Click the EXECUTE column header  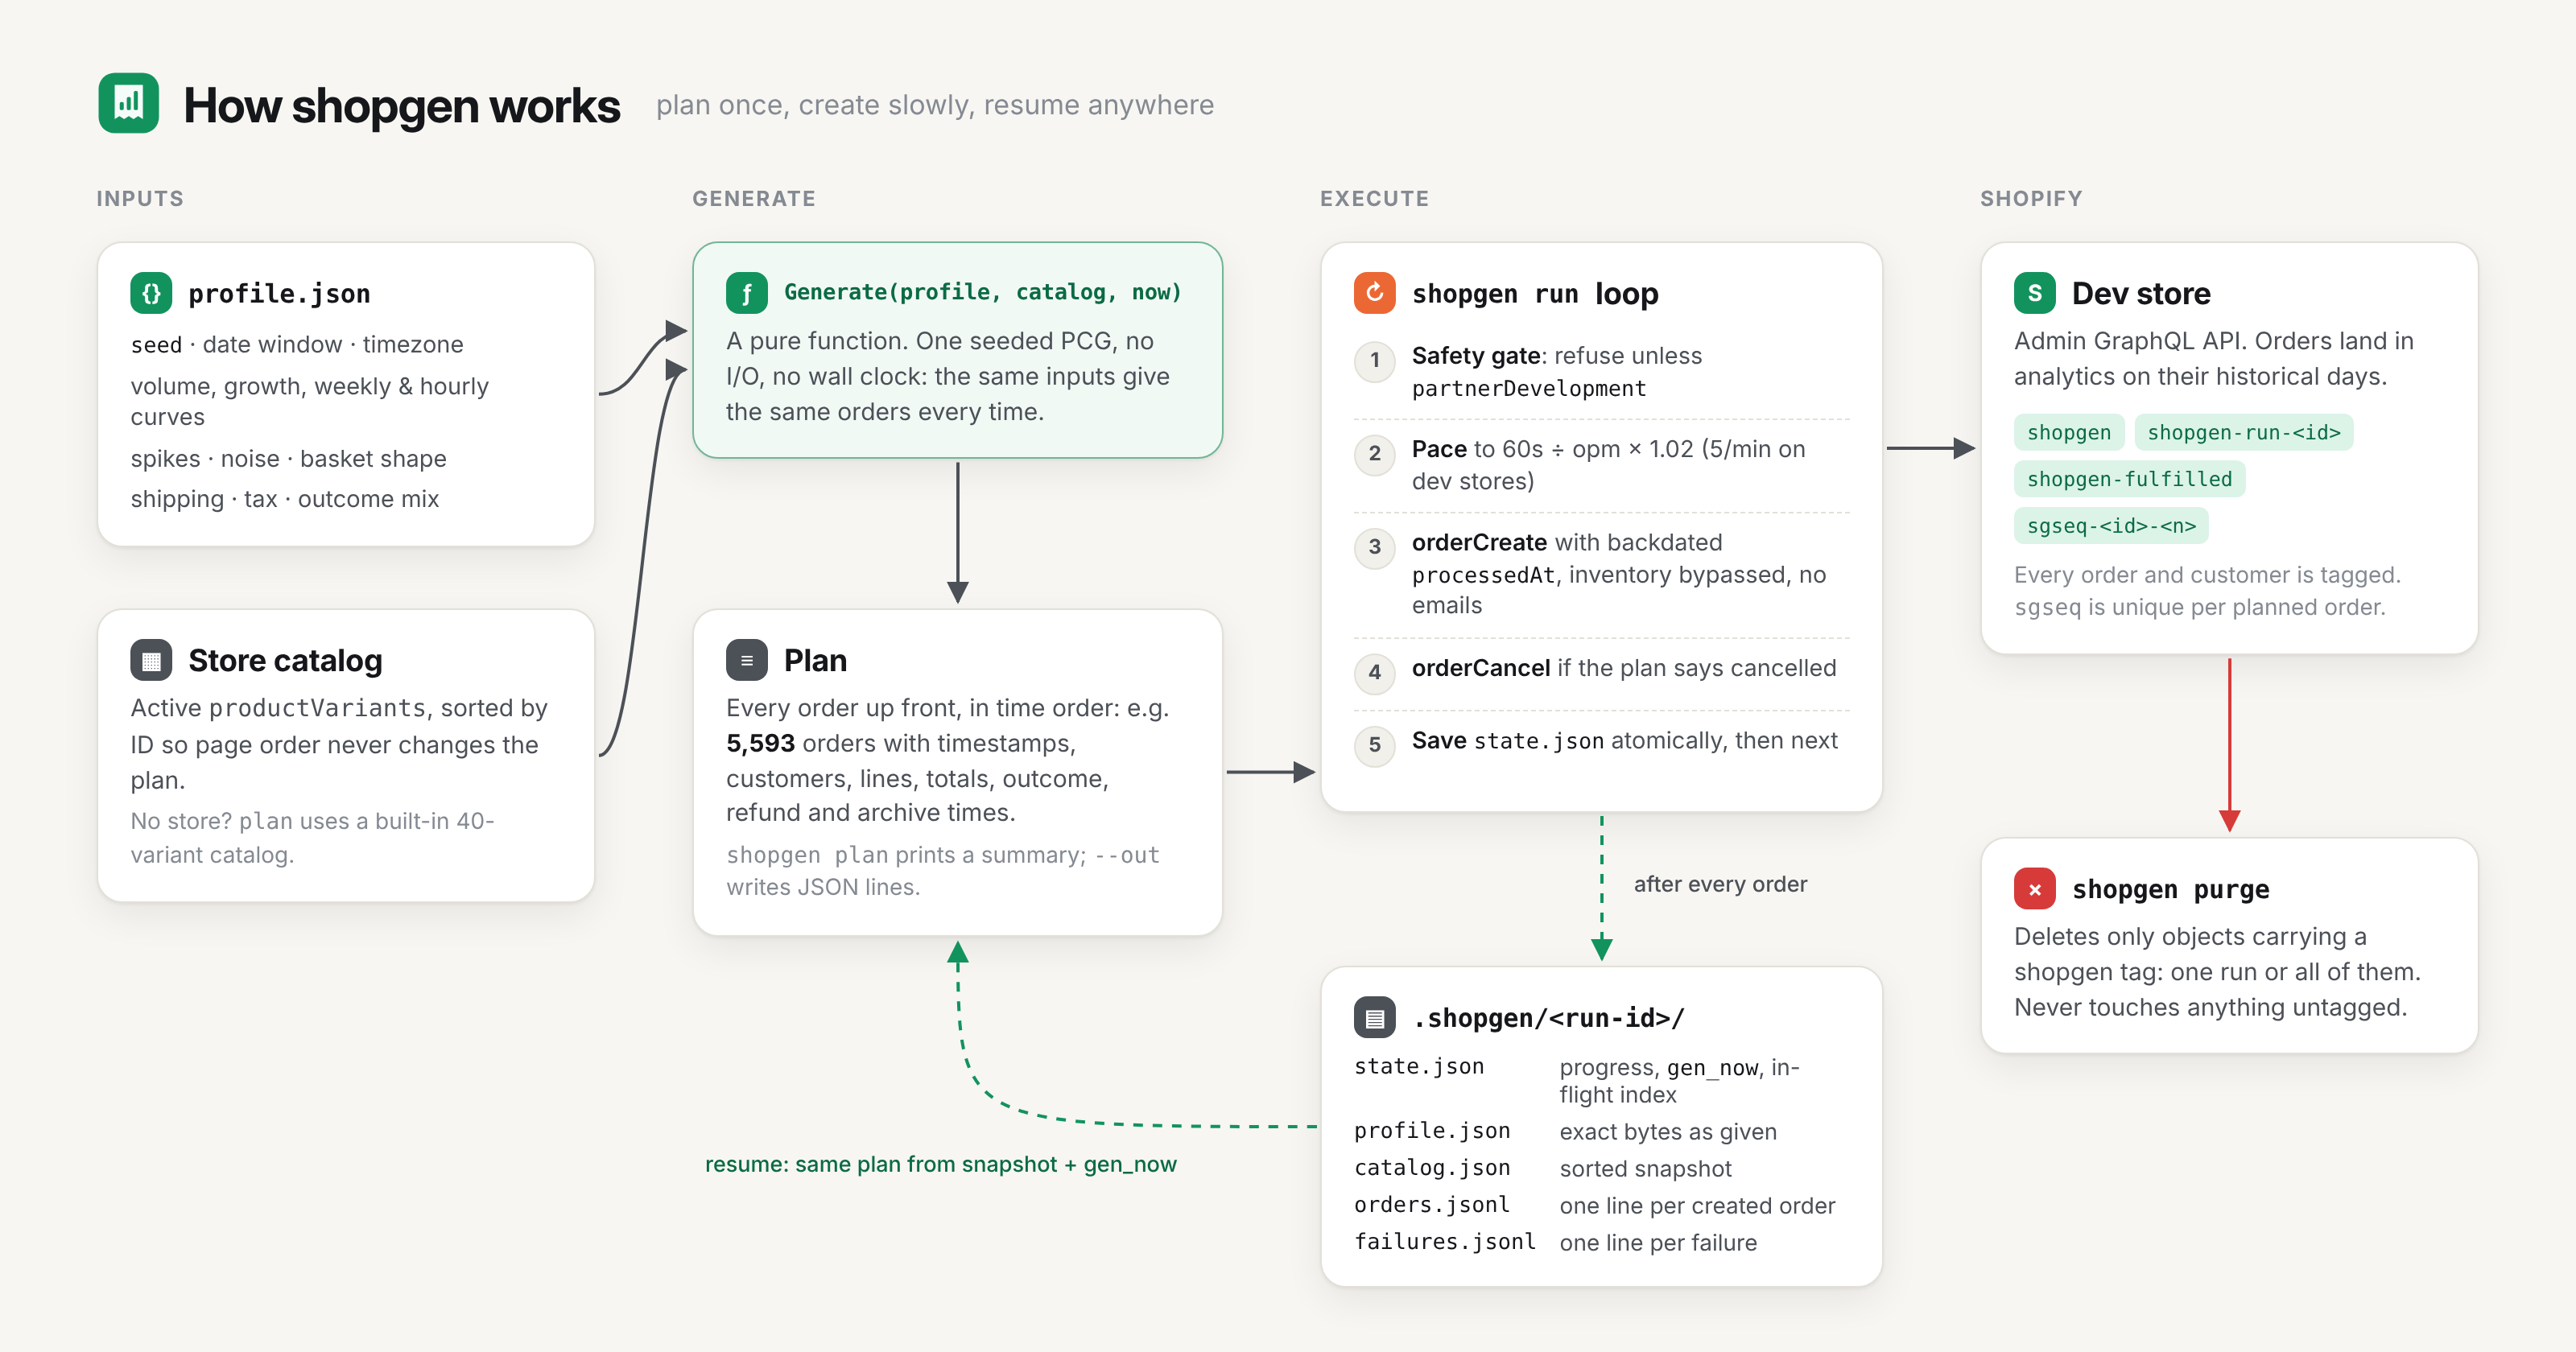[x=1374, y=198]
